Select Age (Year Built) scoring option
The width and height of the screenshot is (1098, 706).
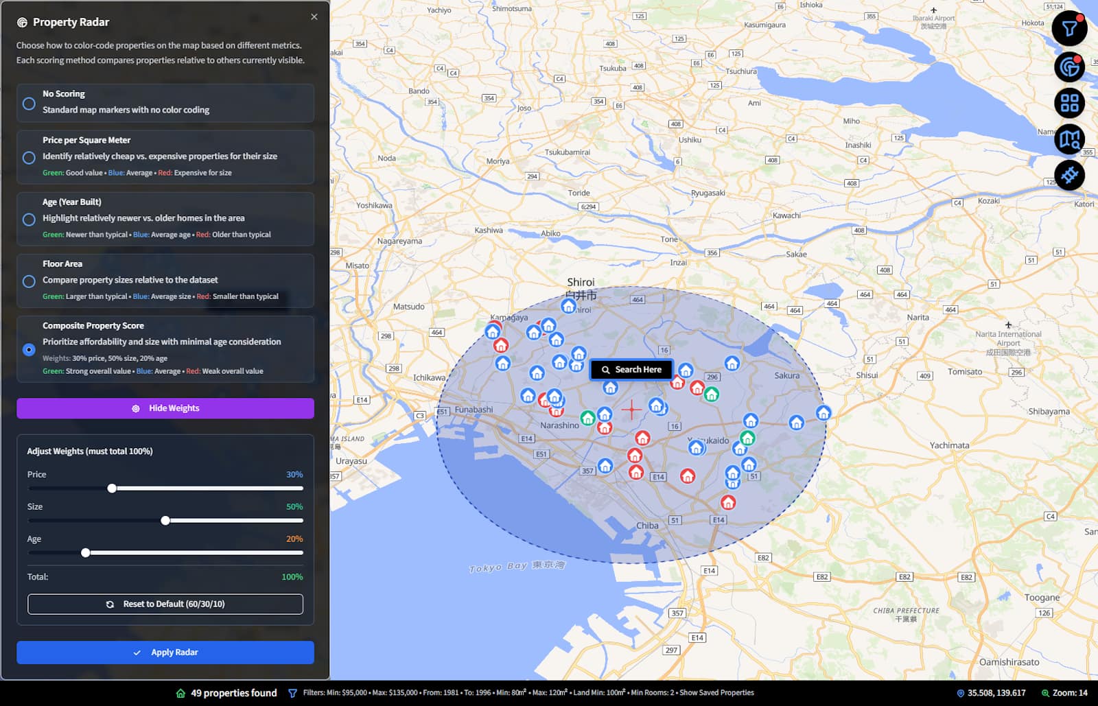pos(29,220)
